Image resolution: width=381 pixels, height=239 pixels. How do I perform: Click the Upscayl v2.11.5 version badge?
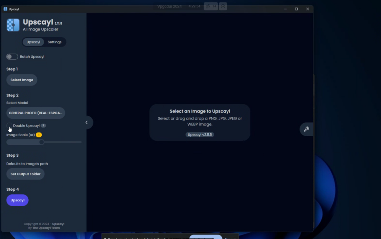click(x=200, y=134)
